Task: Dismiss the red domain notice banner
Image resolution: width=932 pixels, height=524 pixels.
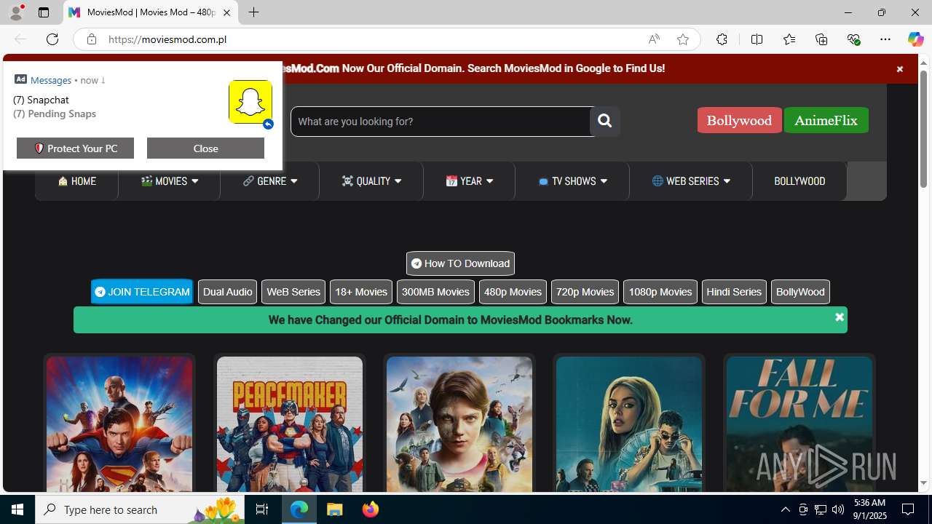Action: (x=899, y=69)
